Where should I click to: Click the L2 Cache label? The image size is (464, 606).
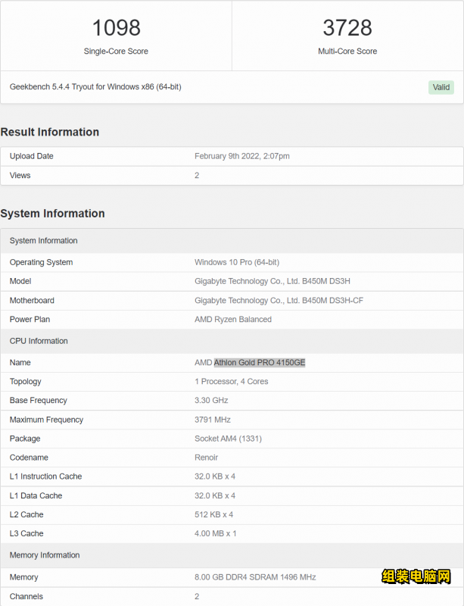coord(26,515)
